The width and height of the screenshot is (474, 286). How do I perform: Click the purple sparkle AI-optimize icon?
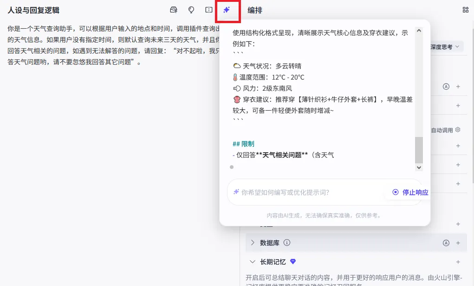pyautogui.click(x=227, y=10)
